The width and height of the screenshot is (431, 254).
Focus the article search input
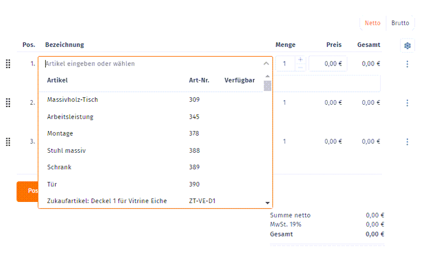coord(146,64)
